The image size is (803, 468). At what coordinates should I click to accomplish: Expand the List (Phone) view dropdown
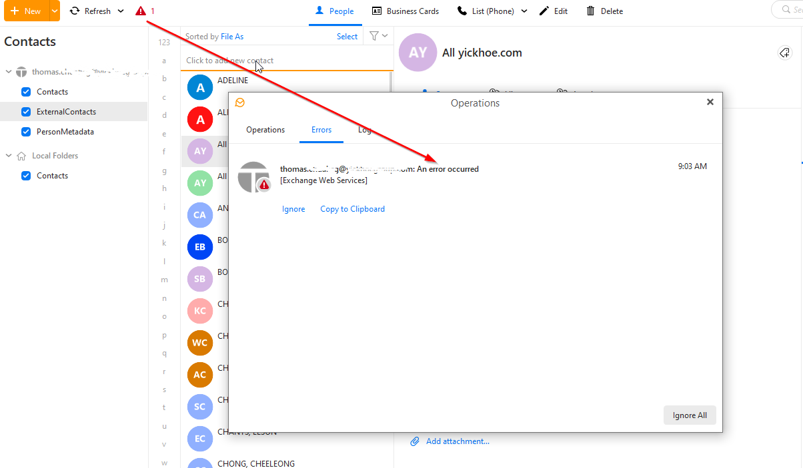point(524,11)
